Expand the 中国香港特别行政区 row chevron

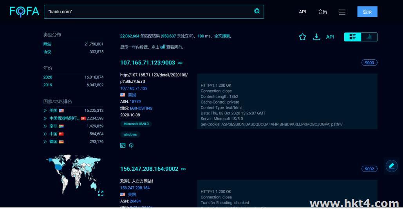[x=45, y=118]
